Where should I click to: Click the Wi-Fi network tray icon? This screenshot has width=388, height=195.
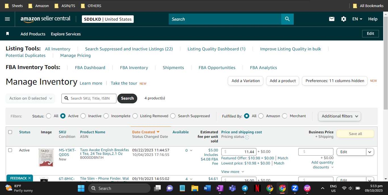coord(344,188)
